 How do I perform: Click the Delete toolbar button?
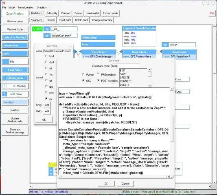(78, 13)
